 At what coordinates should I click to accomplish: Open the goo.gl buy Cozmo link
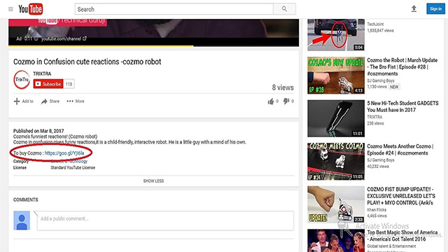(x=64, y=153)
